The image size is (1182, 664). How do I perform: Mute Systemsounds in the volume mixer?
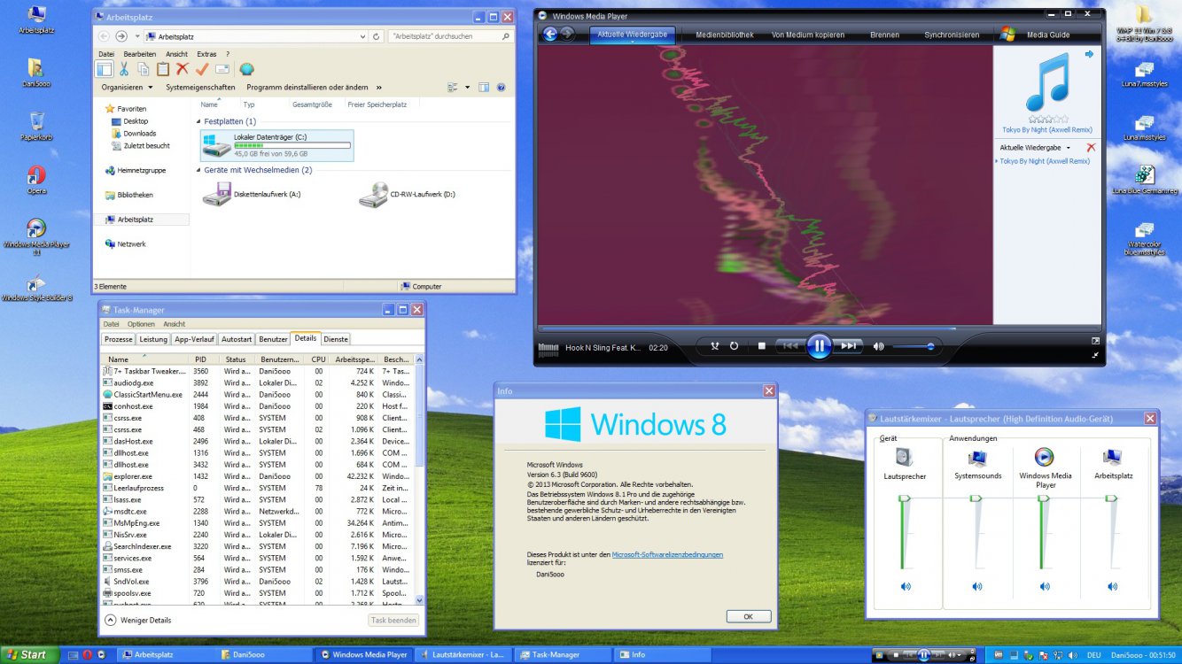tap(976, 586)
